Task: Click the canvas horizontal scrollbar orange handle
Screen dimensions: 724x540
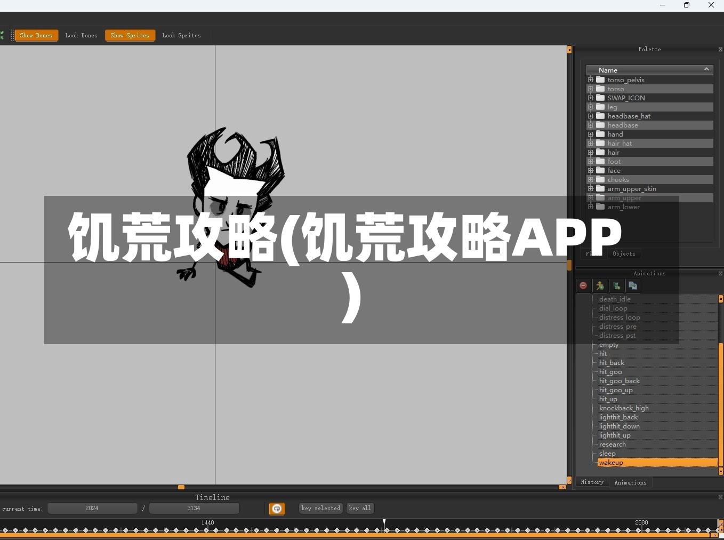Action: 181,487
